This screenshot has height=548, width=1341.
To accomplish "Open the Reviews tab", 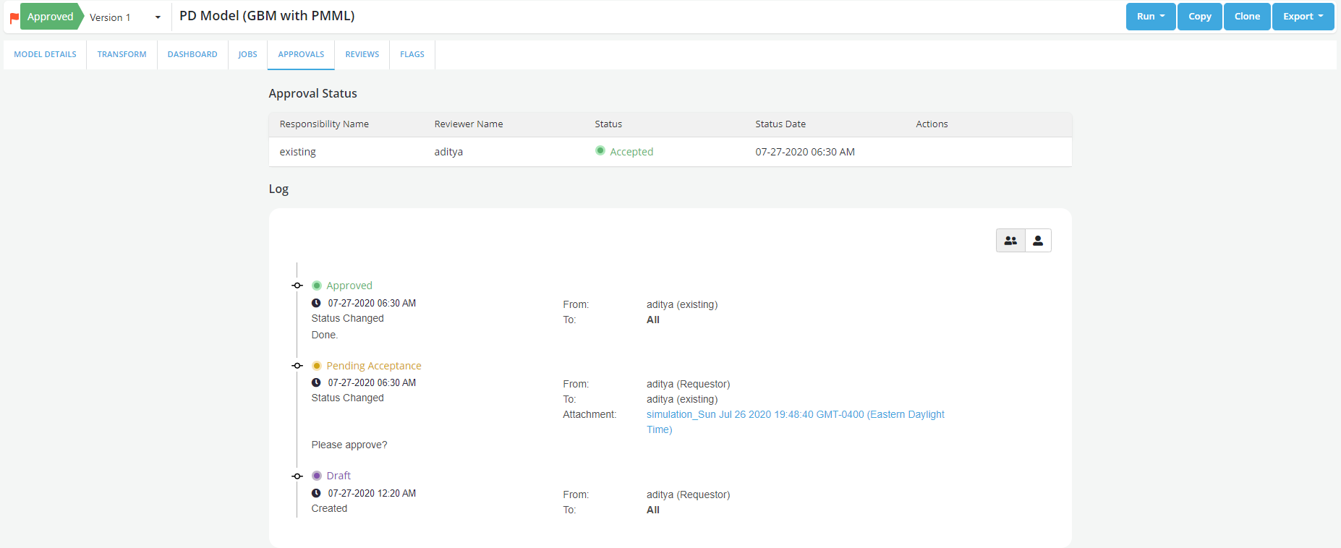I will 362,54.
